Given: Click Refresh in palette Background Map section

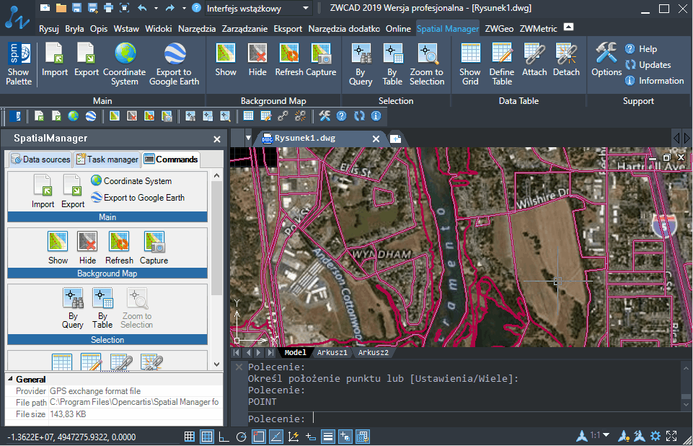Looking at the screenshot, I should pos(119,248).
